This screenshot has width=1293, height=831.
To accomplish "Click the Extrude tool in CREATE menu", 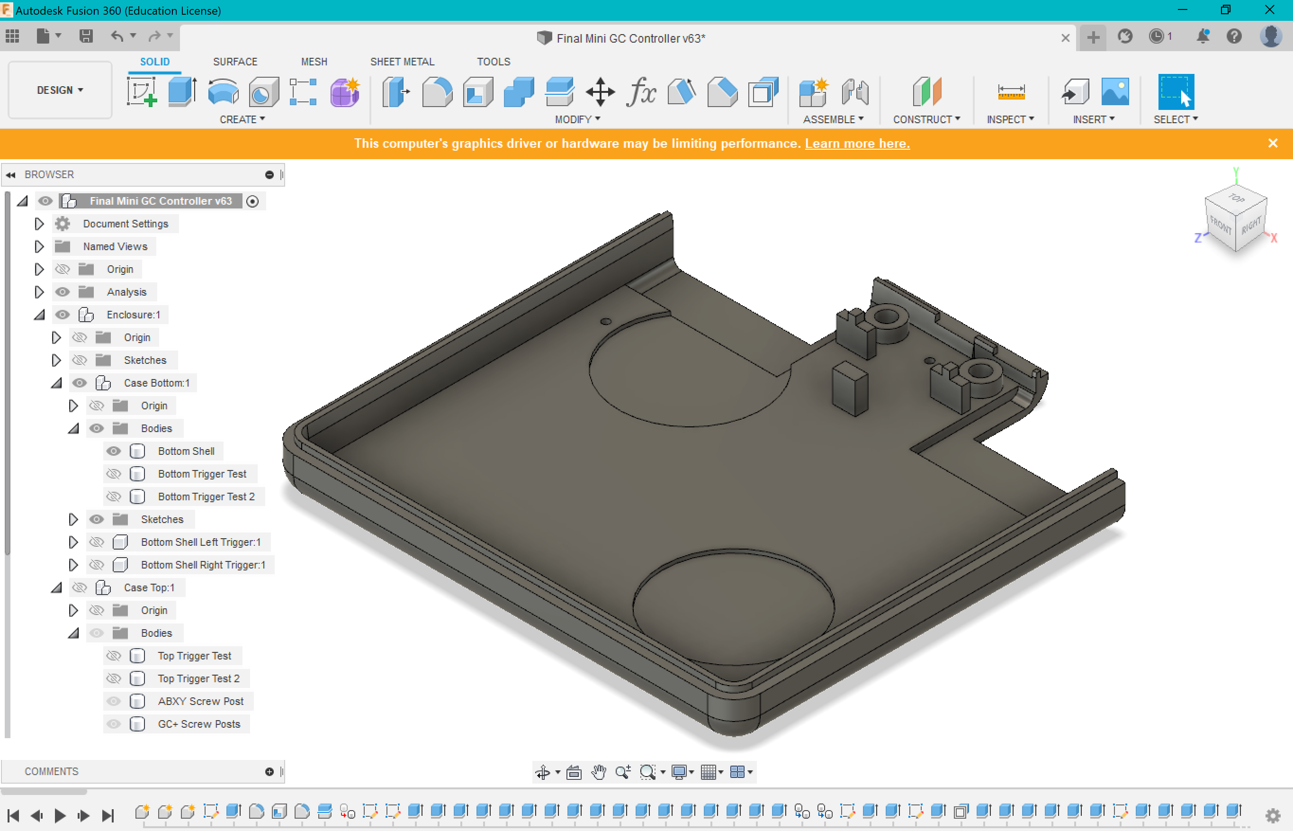I will point(182,90).
